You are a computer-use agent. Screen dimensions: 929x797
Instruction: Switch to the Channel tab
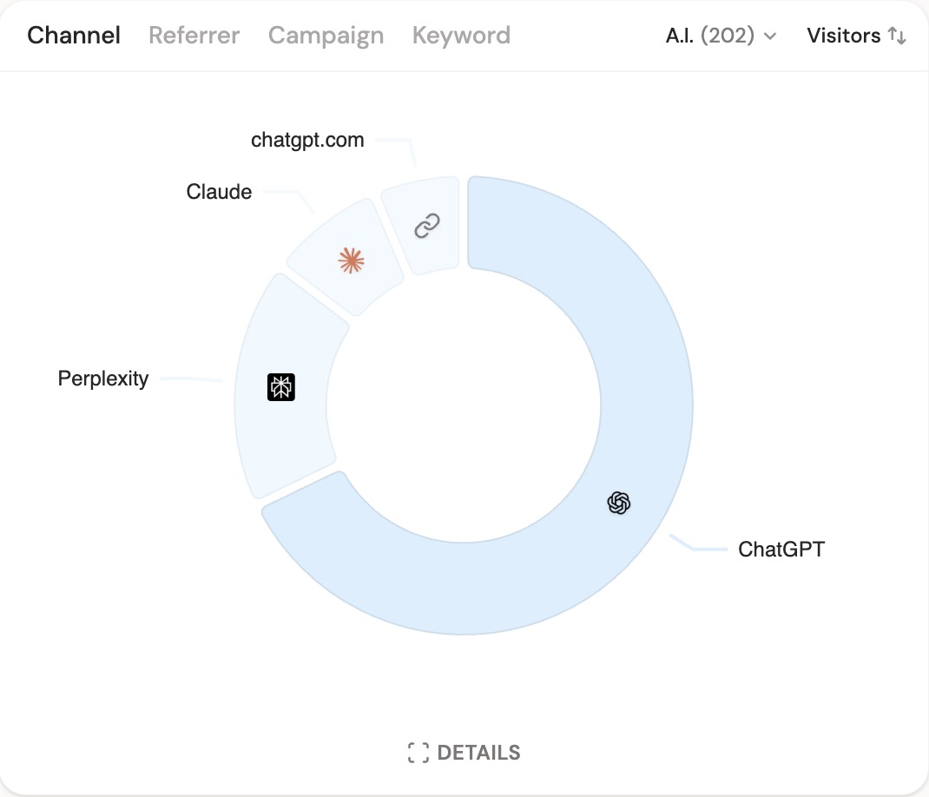pos(74,36)
